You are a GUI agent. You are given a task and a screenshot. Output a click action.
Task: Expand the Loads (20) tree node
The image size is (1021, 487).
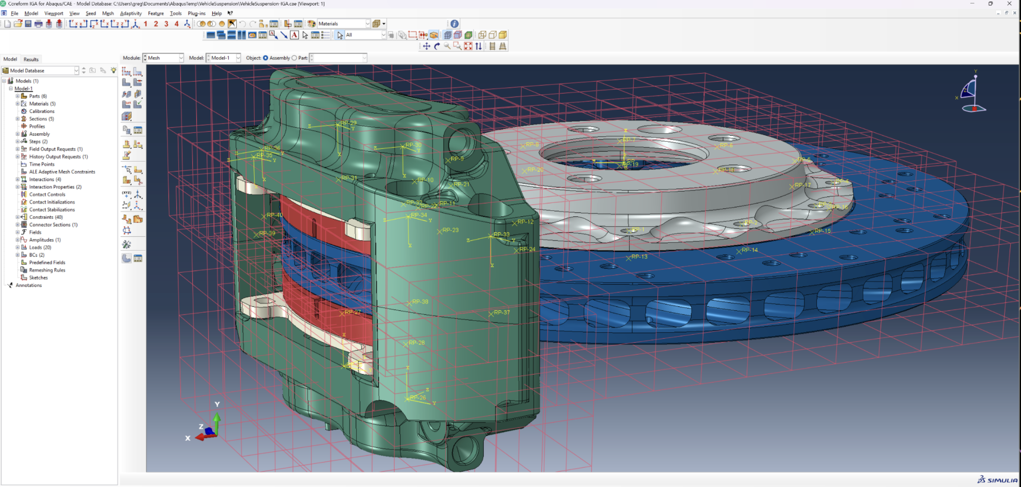click(18, 247)
